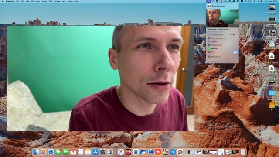Screen dimensions: 279x157
Task: Open the Edit menu
Action: click(22, 1)
